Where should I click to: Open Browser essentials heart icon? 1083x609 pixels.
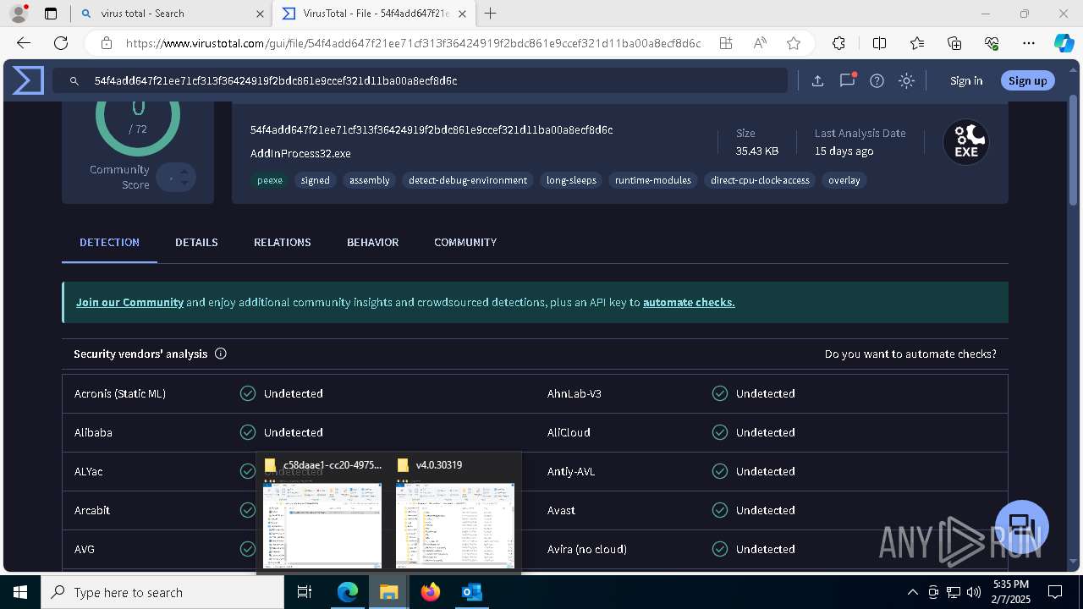(x=992, y=43)
